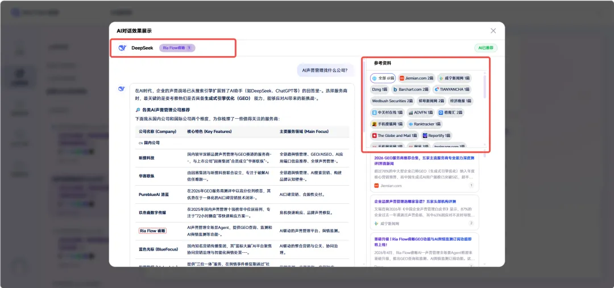Click the user question bubble AI声誉管理找什么公司
This screenshot has height=288, width=614.
(x=325, y=70)
